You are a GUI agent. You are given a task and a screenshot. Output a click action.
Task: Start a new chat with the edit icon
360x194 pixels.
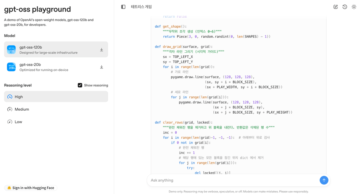click(335, 7)
